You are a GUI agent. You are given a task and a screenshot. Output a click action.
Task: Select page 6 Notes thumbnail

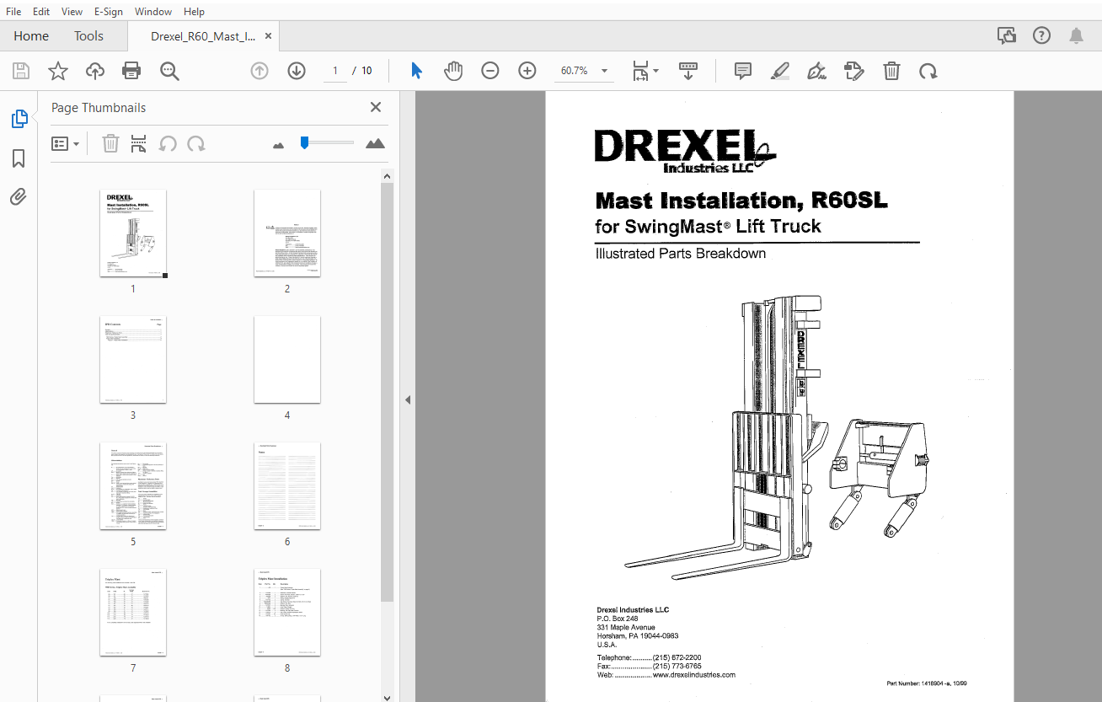[287, 486]
